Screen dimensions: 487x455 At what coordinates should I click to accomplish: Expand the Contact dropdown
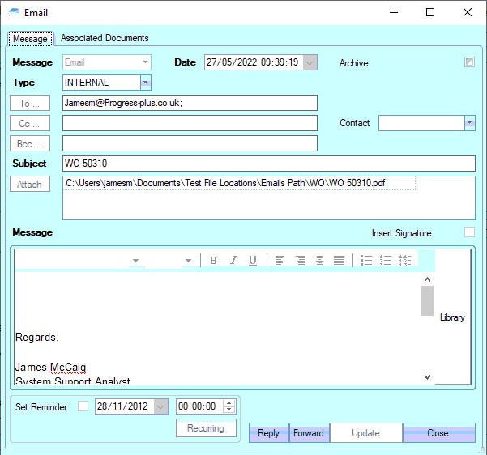469,123
